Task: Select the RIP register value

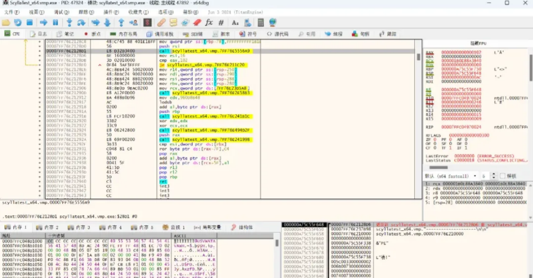Action: click(461, 127)
